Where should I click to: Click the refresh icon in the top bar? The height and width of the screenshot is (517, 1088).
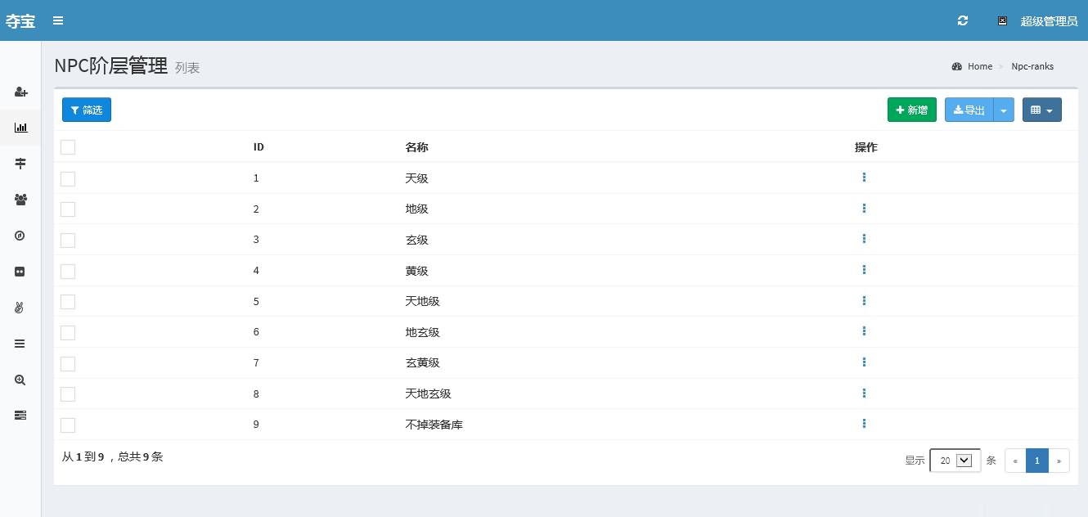click(963, 20)
